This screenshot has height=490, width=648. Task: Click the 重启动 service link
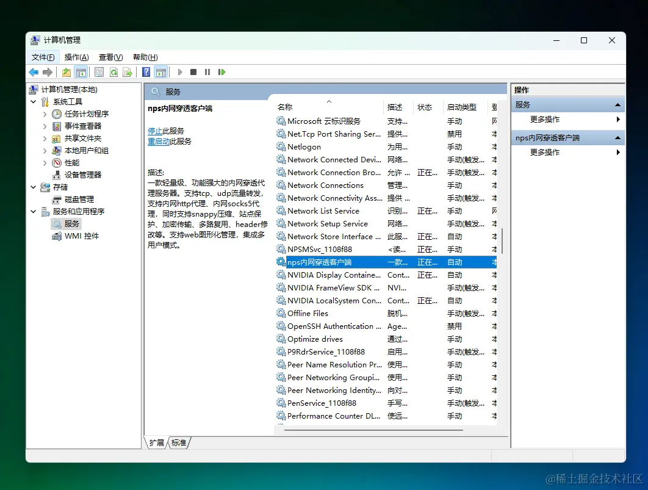(x=159, y=142)
